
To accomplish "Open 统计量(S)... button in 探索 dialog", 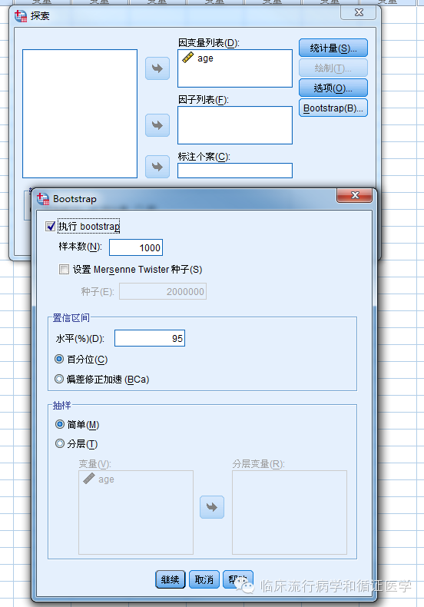I will pos(333,48).
